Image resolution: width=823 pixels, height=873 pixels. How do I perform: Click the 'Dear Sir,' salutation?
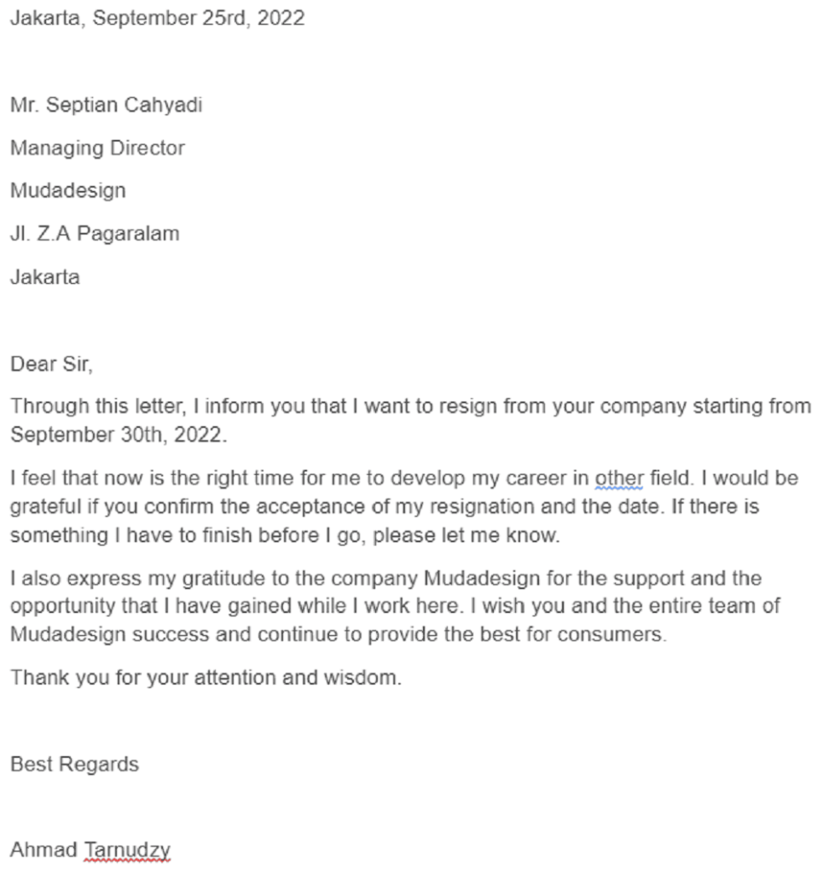pos(51,363)
